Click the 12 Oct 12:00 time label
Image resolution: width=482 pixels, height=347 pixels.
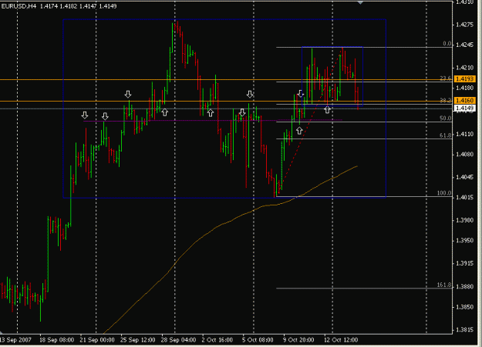[x=341, y=340]
